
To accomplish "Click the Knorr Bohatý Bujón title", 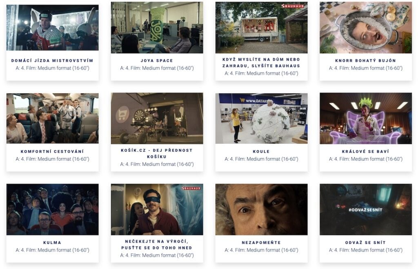I will coord(365,61).
